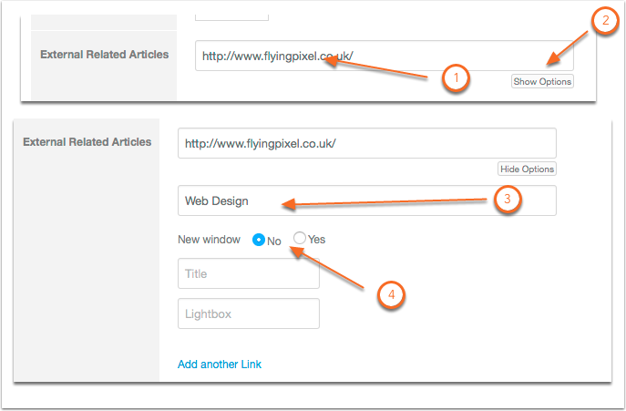
Task: Click the partially visible field at the top edge
Action: pyautogui.click(x=231, y=17)
